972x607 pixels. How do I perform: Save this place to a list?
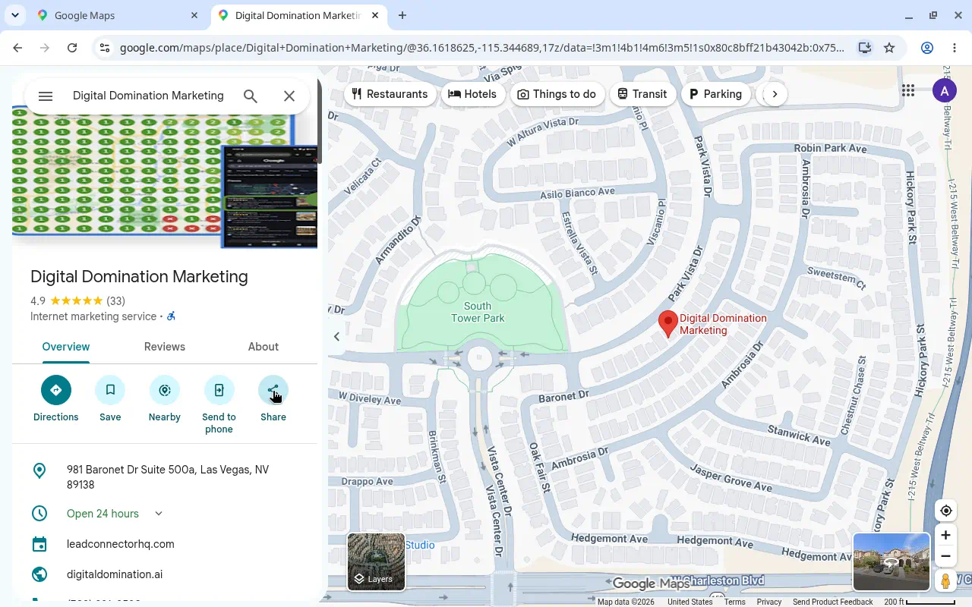coord(110,399)
